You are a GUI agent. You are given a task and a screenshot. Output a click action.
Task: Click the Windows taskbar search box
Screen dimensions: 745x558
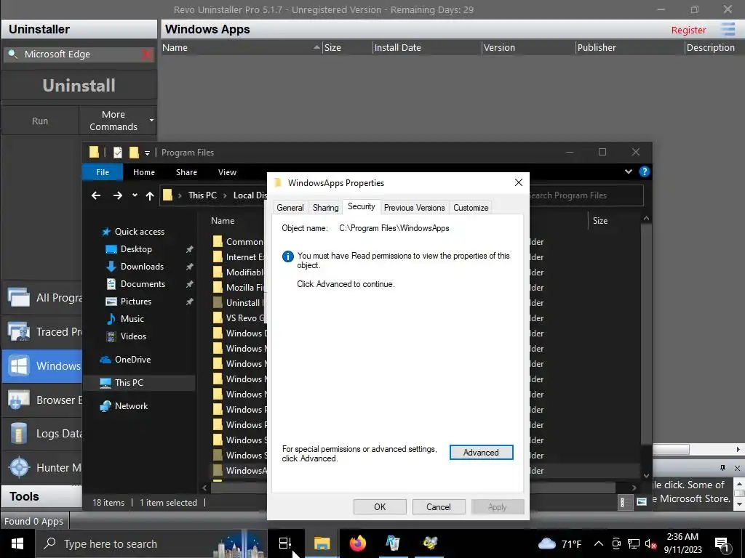pos(151,543)
